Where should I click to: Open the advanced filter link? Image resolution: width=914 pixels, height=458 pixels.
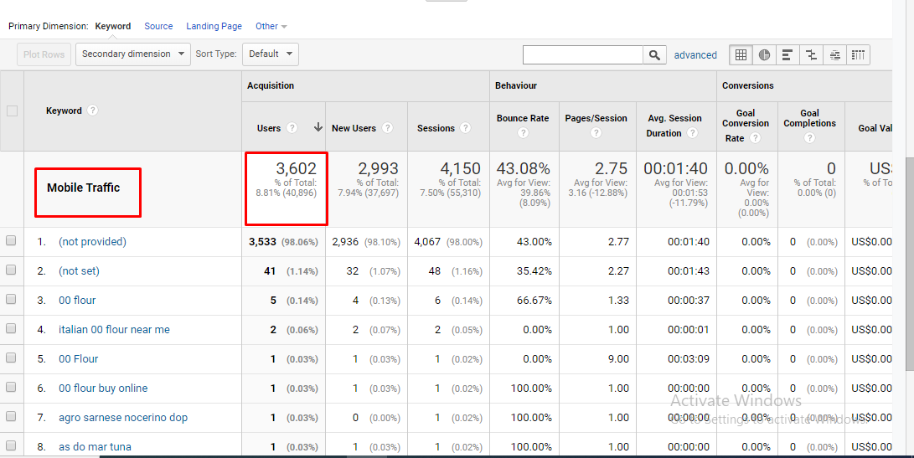click(695, 54)
